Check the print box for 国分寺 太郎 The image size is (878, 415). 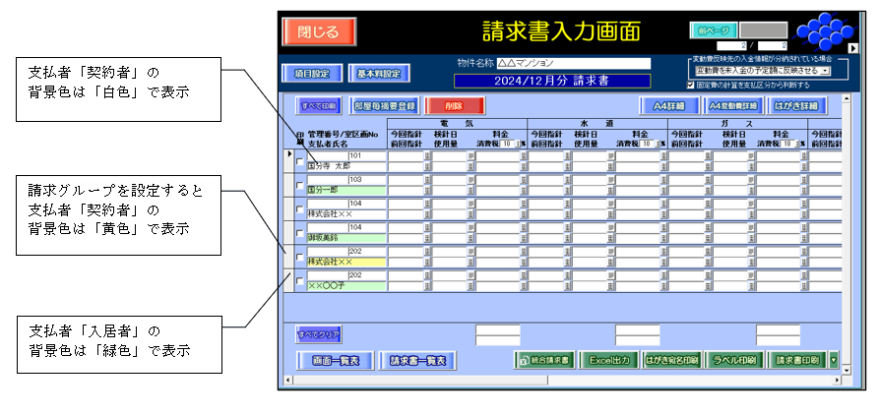tap(299, 159)
